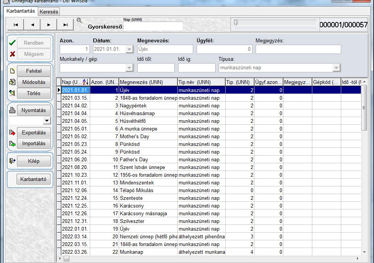
Task: Click the green checkmark icon beside Rendben
Action: coord(12,43)
